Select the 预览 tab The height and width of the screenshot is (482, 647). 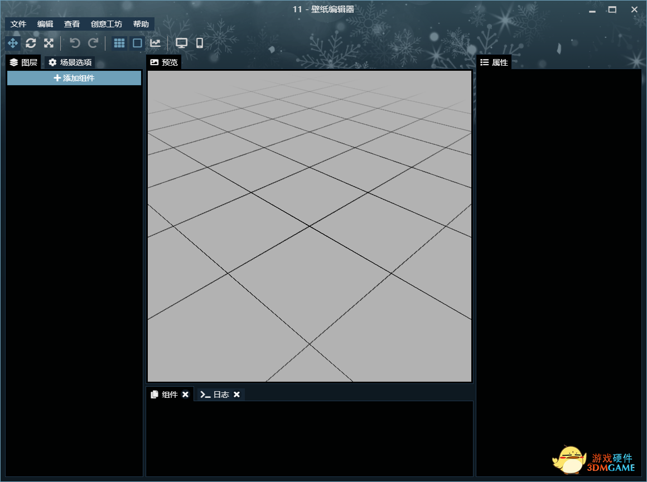164,62
